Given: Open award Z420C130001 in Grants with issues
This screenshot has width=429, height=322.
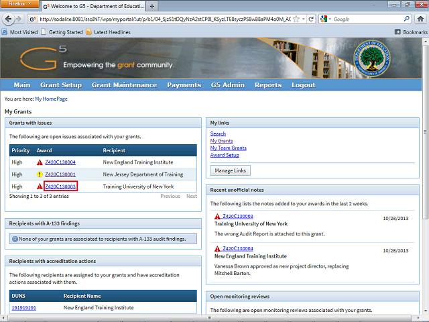Looking at the screenshot, I should pyautogui.click(x=60, y=174).
